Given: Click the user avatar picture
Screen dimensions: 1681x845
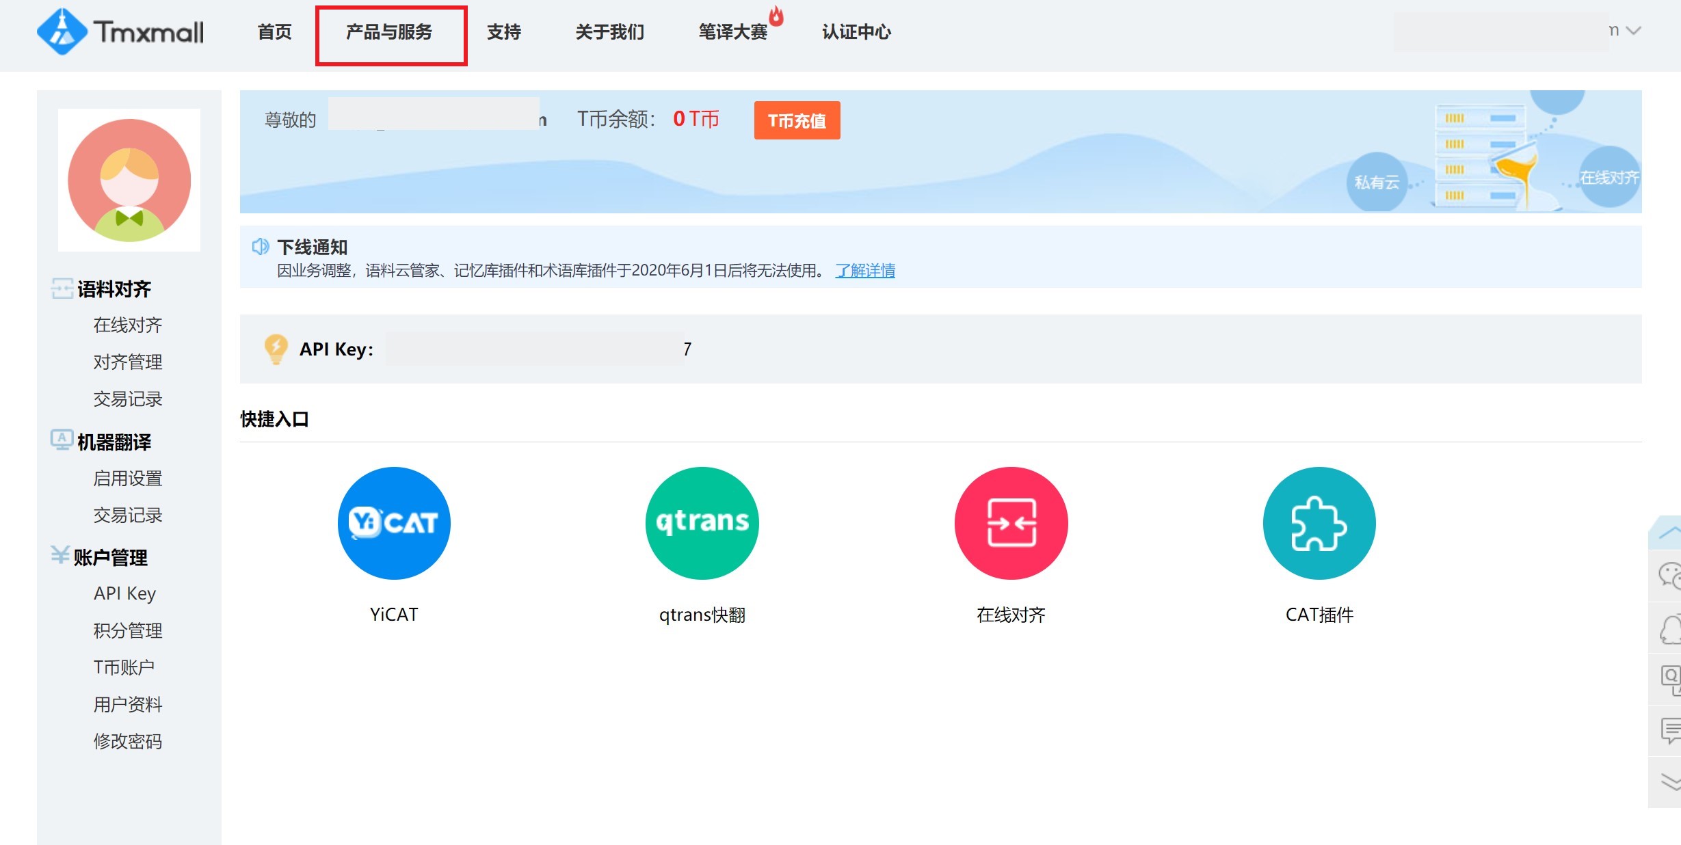Looking at the screenshot, I should coord(129,180).
